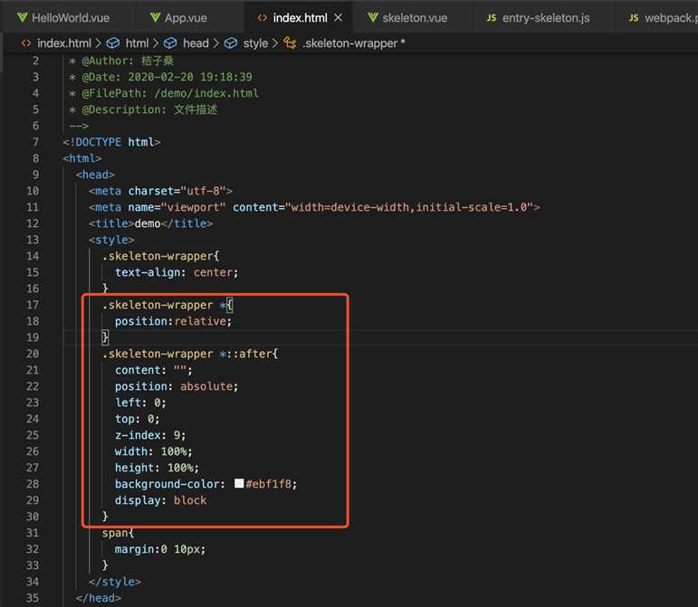Click the width: 100%; declaration

[154, 451]
